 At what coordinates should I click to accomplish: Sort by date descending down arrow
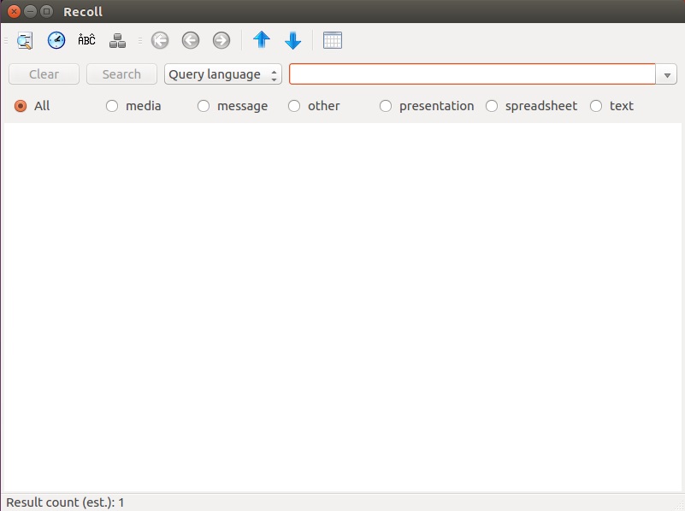coord(292,40)
